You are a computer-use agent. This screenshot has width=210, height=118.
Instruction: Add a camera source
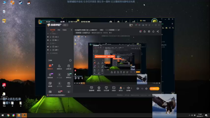(99, 89)
